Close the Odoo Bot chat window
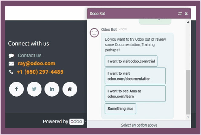The width and height of the screenshot is (201, 135). pos(186,14)
